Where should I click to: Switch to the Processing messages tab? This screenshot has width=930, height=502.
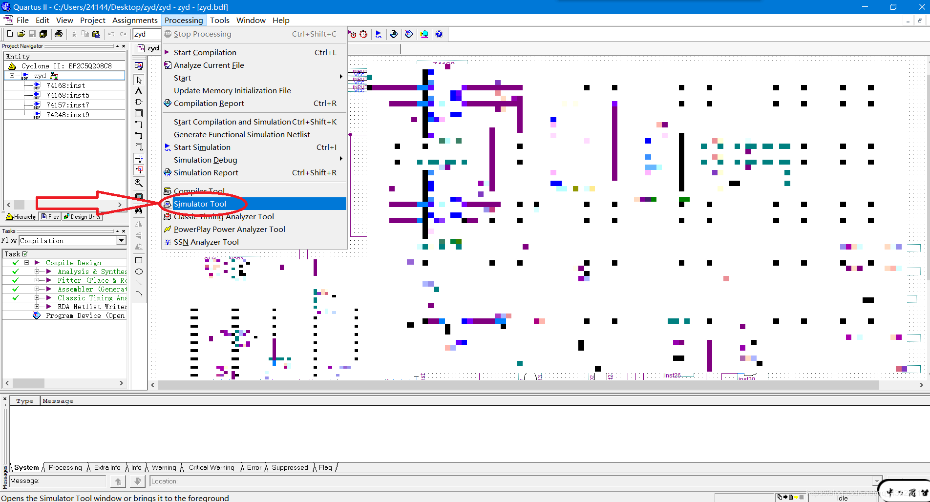pyautogui.click(x=65, y=467)
